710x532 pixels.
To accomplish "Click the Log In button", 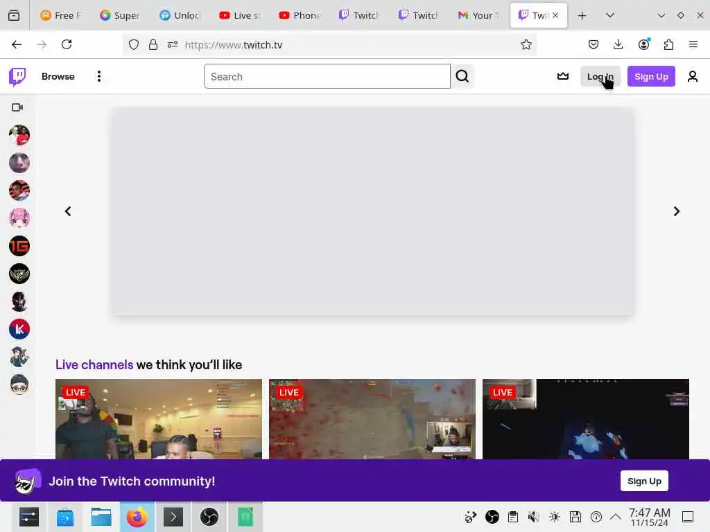I will coord(600,76).
